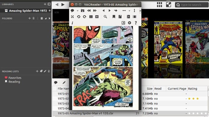The image size is (209, 117).
Task: Show the go-to-flow strip icon
Action: (x=134, y=17)
